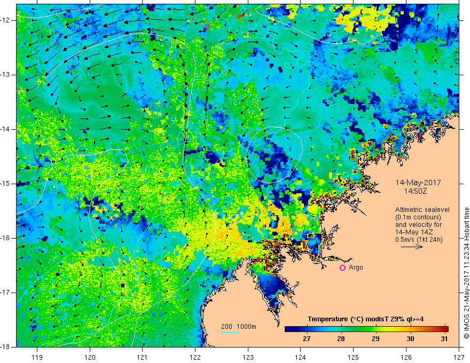Click latitude axis label -18
This screenshot has width=470, height=363.
pos(5,347)
